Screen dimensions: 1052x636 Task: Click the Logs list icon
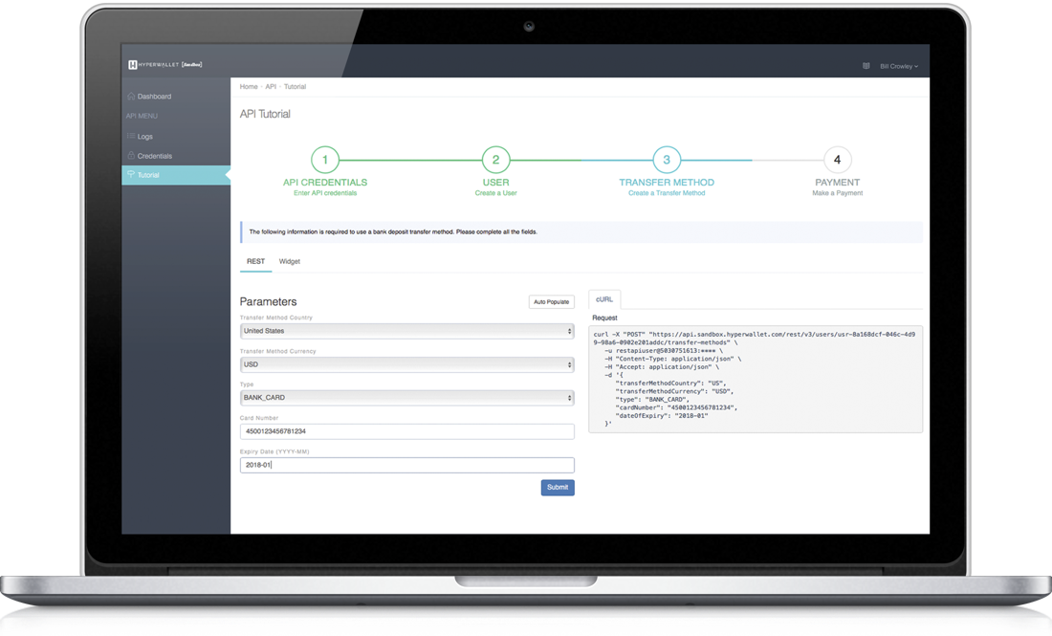tap(131, 136)
